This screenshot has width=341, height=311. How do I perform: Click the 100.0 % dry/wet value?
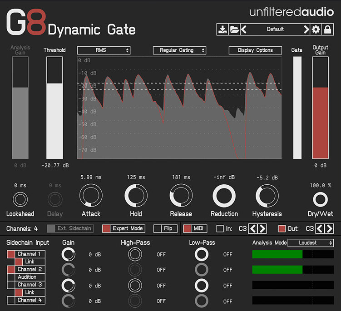[x=320, y=186]
